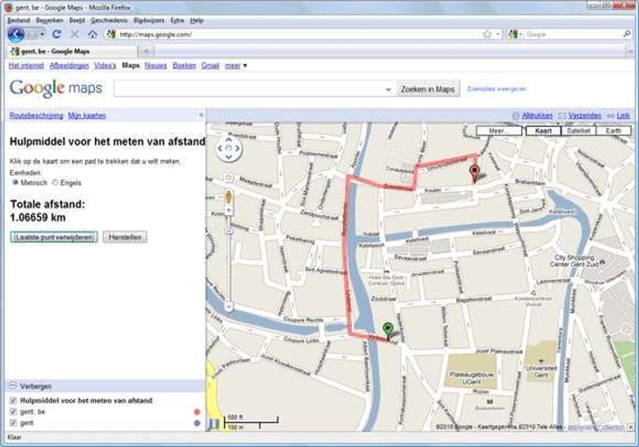Open the Geschiedenis menu
639x447 pixels.
click(109, 20)
